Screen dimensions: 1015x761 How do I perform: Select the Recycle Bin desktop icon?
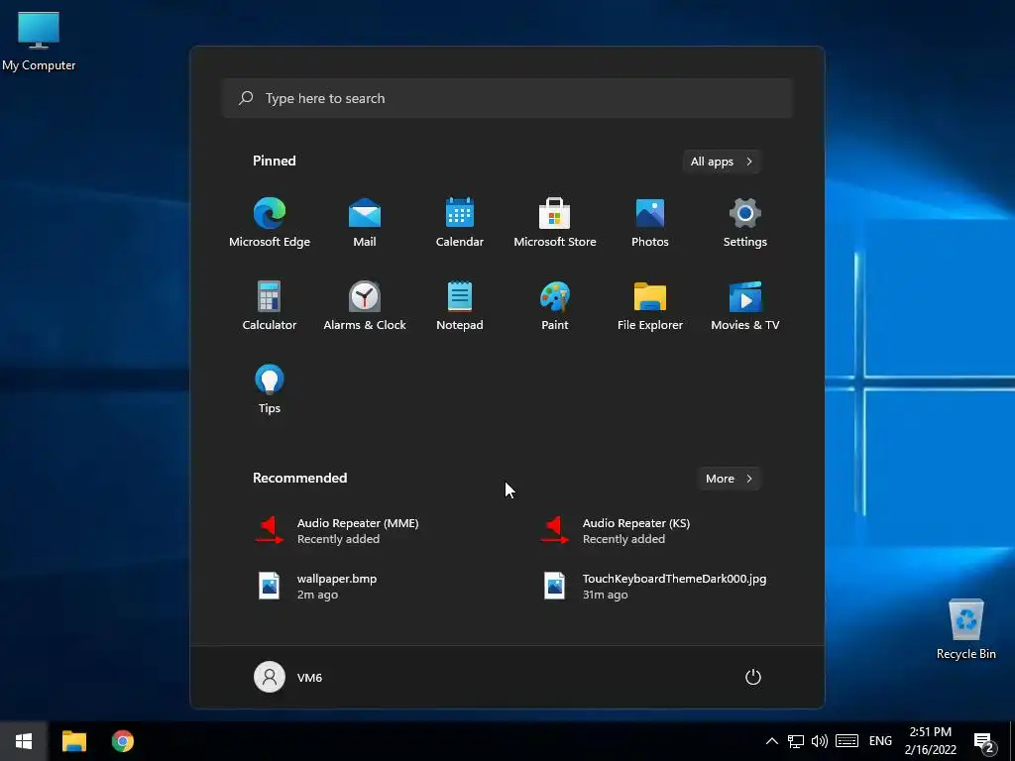965,628
